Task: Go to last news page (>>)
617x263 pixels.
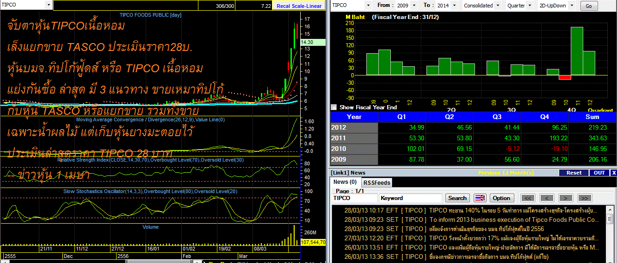Action: (584, 198)
